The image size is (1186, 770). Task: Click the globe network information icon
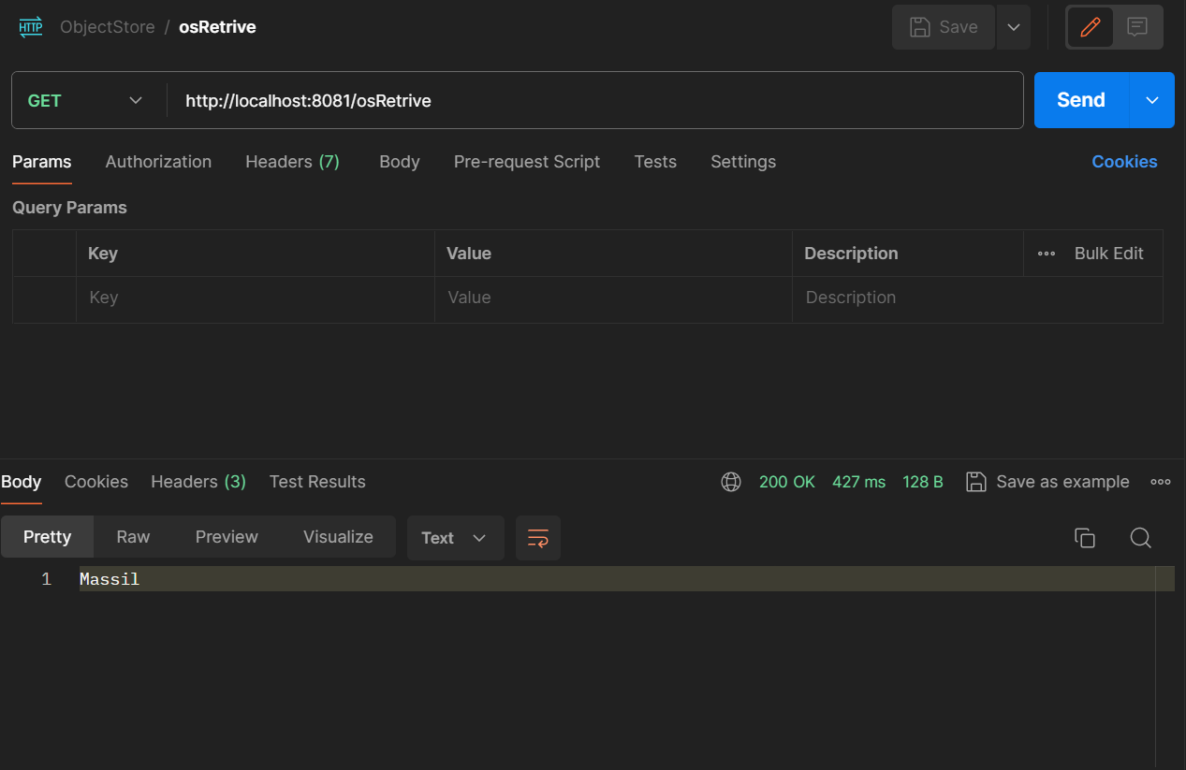(x=731, y=481)
